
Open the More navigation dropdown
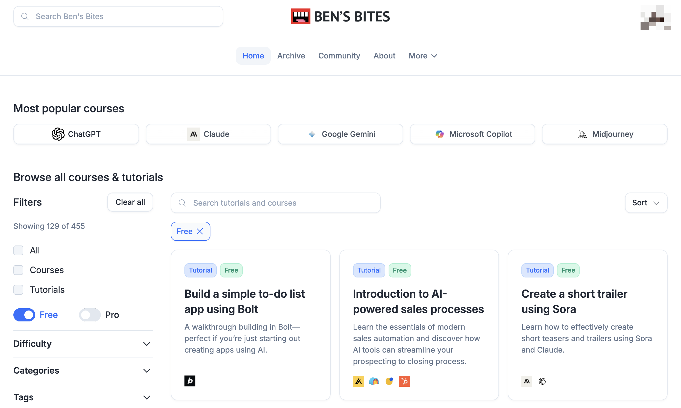(423, 56)
